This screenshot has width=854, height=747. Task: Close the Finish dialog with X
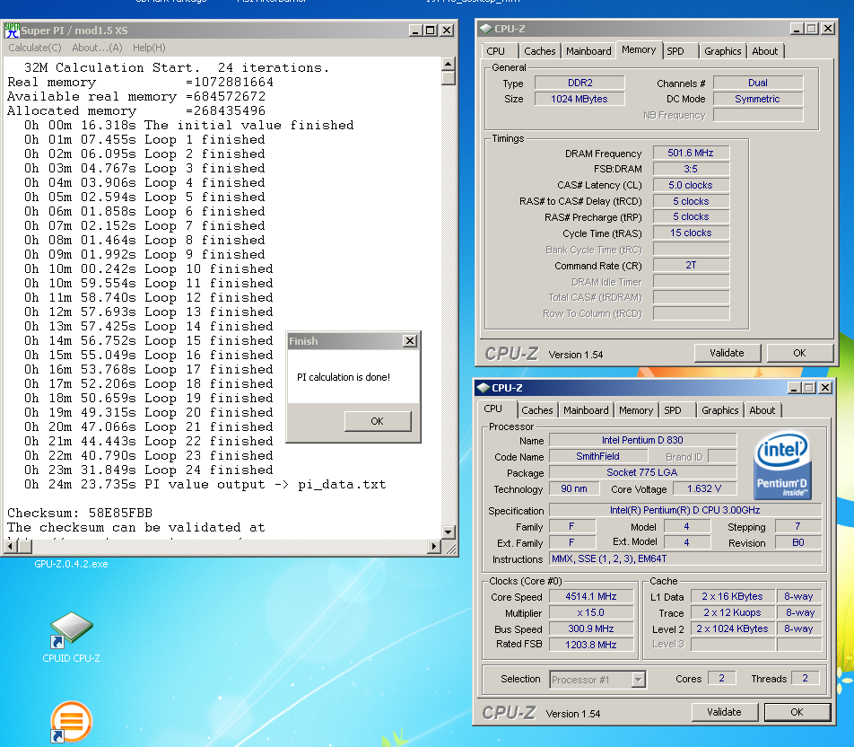[x=410, y=341]
